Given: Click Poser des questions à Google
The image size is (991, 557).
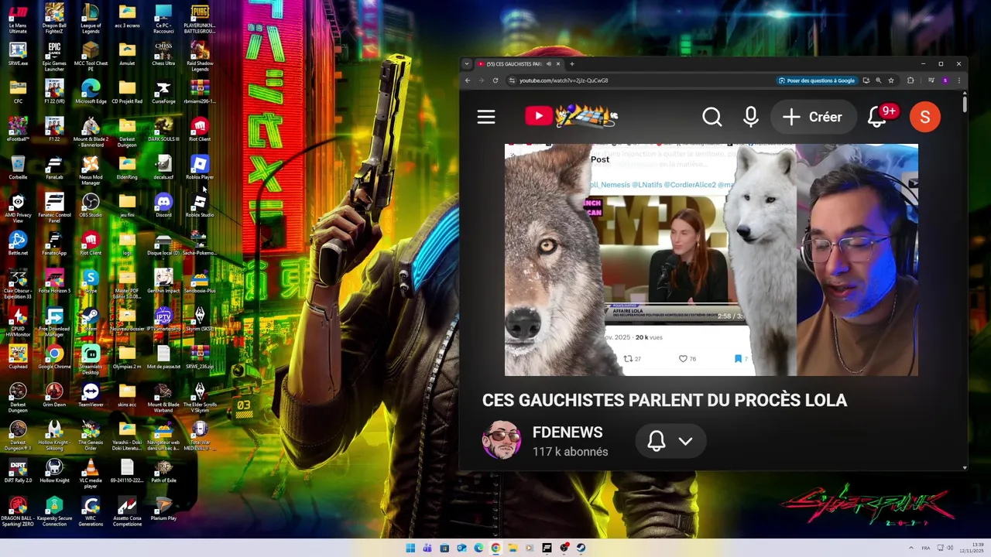Looking at the screenshot, I should [x=817, y=80].
